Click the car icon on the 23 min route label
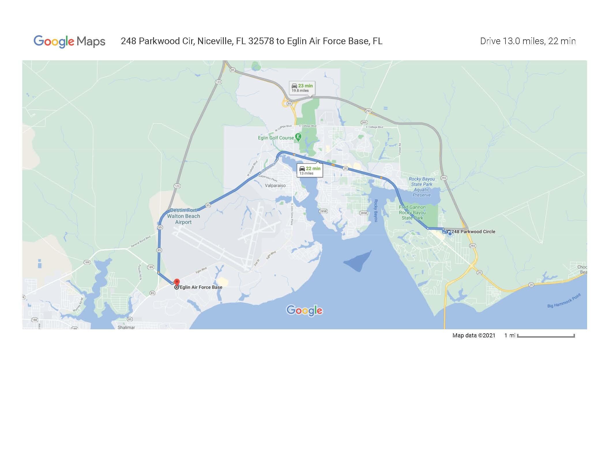The width and height of the screenshot is (609, 471). (294, 86)
